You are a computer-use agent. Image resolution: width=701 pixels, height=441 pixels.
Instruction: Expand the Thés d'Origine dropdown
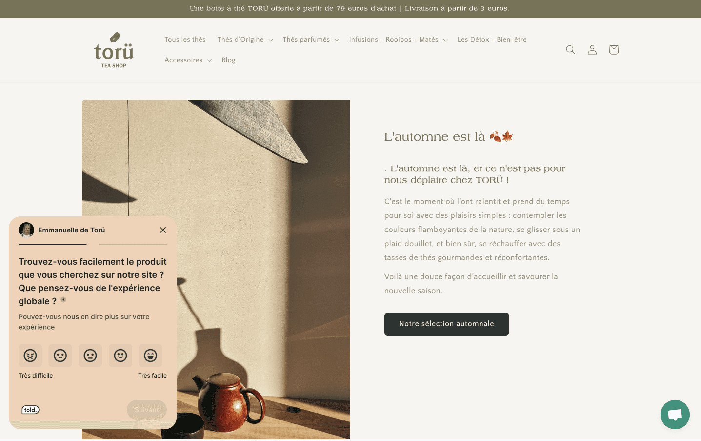coord(245,40)
